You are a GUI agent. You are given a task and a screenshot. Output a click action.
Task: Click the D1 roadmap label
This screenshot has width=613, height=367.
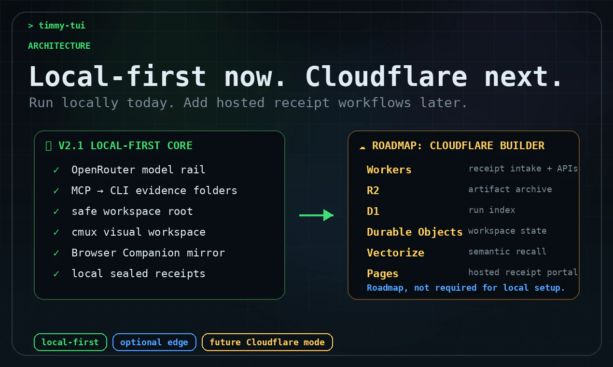click(x=373, y=212)
